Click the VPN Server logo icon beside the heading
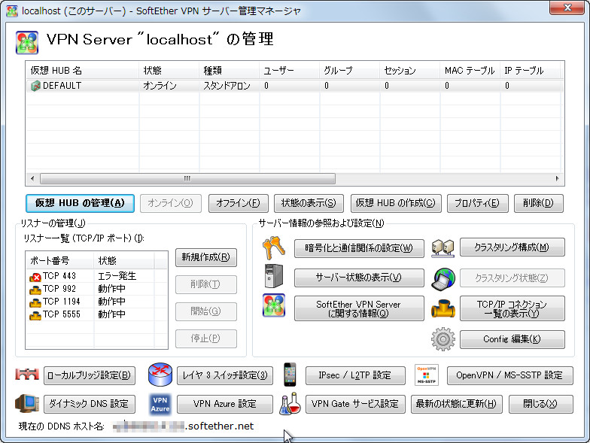 tap(27, 42)
